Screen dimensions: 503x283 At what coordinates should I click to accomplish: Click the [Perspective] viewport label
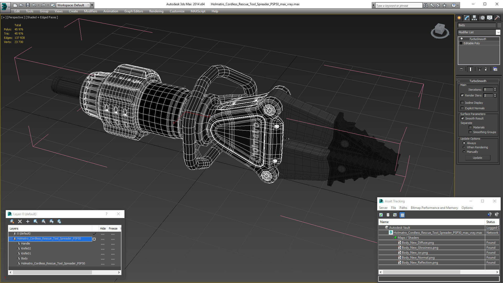(16, 17)
